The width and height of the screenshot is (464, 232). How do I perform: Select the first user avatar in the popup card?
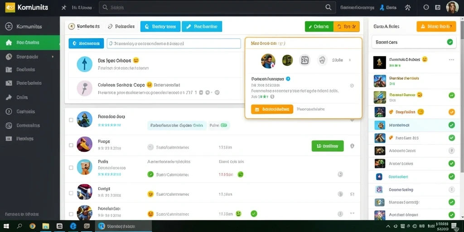coord(268,61)
